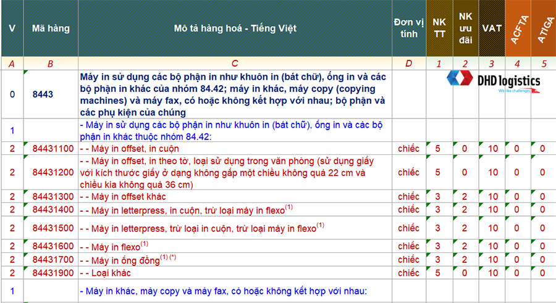
Task: Select the code cell 84431200
Action: [53, 172]
